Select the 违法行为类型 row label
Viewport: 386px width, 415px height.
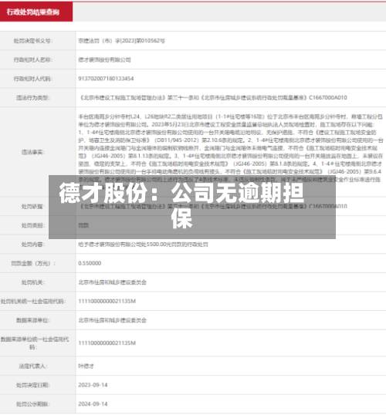point(32,98)
